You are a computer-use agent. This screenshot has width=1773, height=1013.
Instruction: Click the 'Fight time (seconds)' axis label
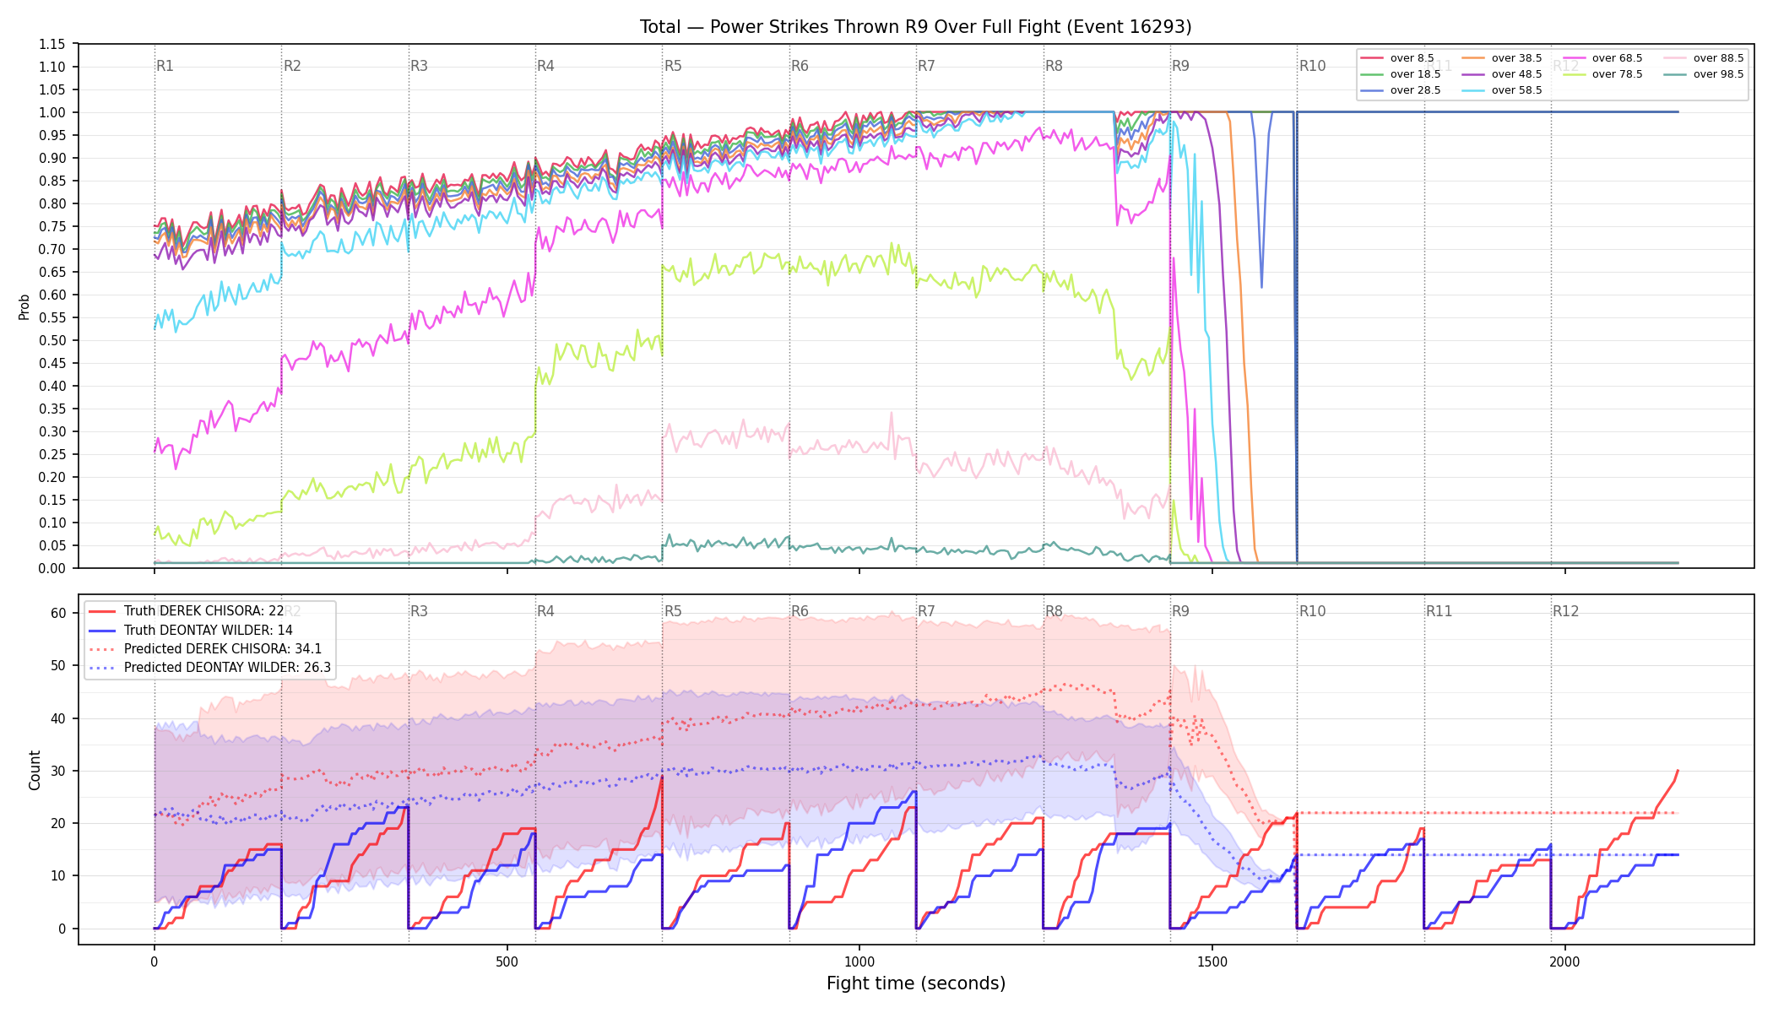pos(916,983)
